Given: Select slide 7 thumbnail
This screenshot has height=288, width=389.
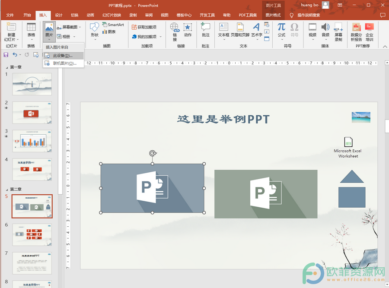Looking at the screenshot, I should click(32, 263).
